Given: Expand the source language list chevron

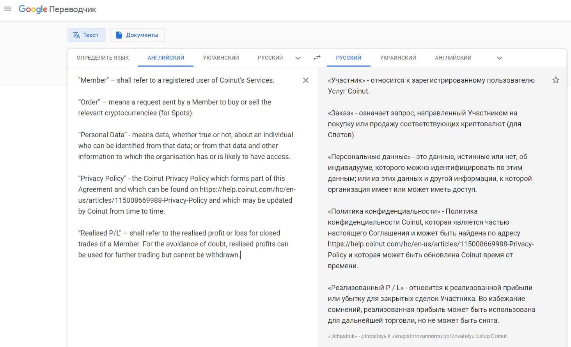Looking at the screenshot, I should click(298, 58).
